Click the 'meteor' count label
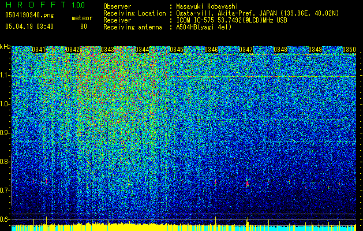The width and height of the screenshot is (363, 231). tap(82, 18)
